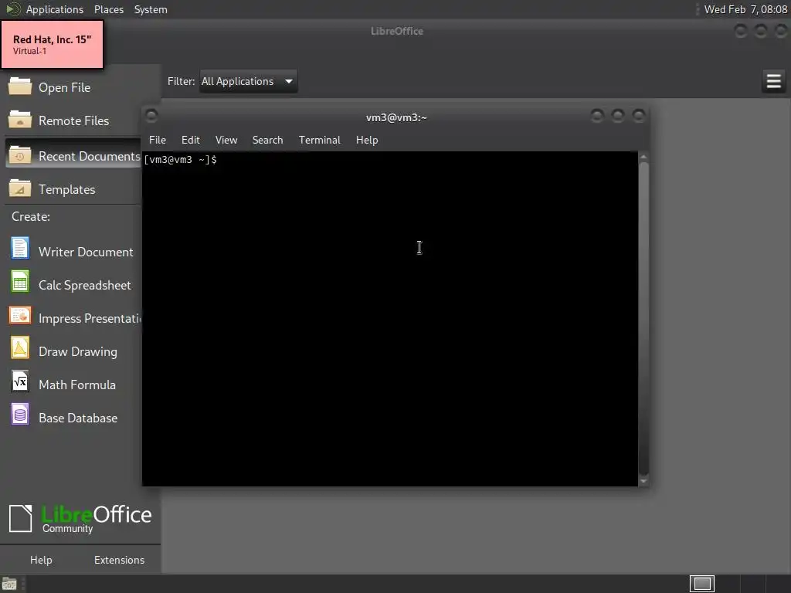Open the terminal File menu

158,141
